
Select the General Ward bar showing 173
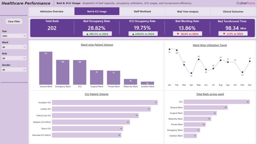pos(46,68)
